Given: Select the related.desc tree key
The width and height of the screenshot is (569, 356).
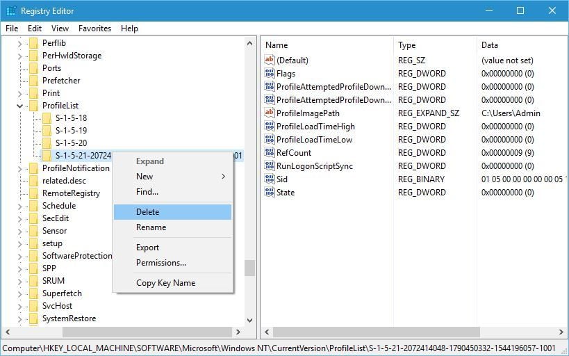Looking at the screenshot, I should [x=64, y=181].
